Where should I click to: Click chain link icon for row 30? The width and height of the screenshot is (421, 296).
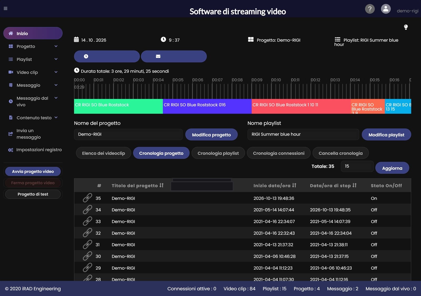pyautogui.click(x=87, y=256)
